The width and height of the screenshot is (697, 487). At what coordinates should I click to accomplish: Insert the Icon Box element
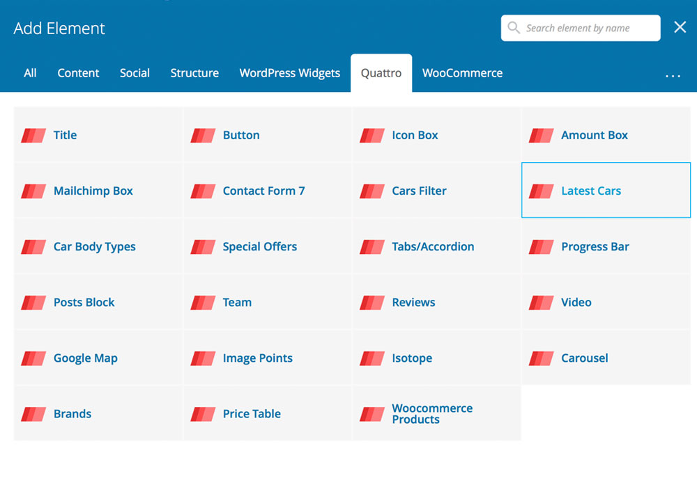click(x=436, y=135)
